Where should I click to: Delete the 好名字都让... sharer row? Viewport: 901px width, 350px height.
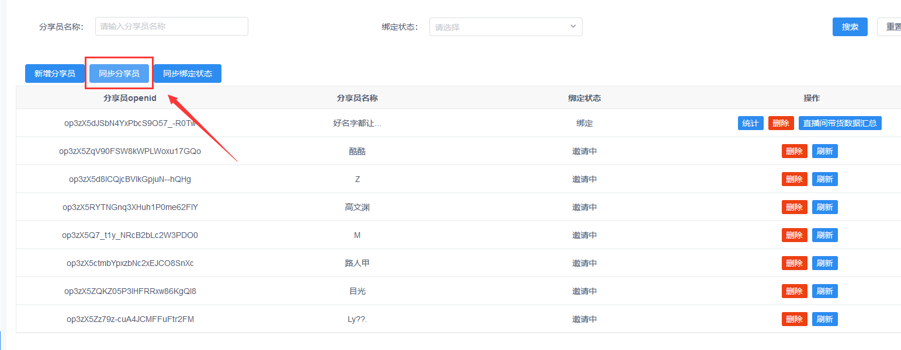click(x=781, y=123)
